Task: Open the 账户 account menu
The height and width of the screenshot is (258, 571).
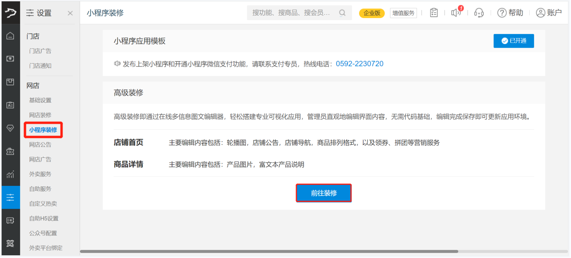Action: point(549,13)
